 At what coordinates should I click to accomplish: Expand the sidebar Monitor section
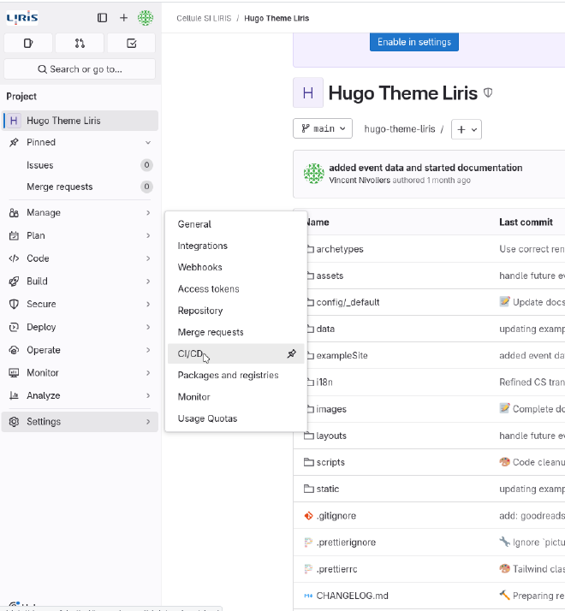(80, 372)
